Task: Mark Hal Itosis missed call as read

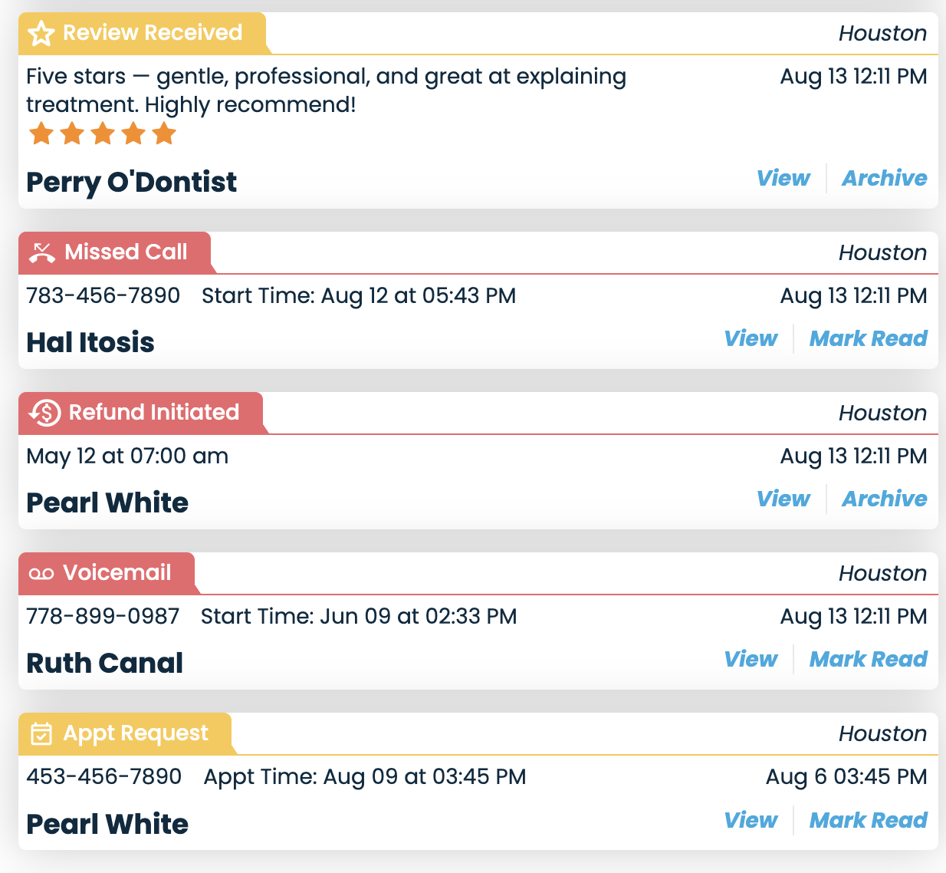Action: 869,338
